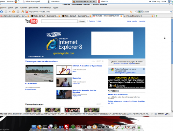This screenshot has width=173, height=131.
Task: Click the grey Stop loading icon
Action: tap(18, 12)
